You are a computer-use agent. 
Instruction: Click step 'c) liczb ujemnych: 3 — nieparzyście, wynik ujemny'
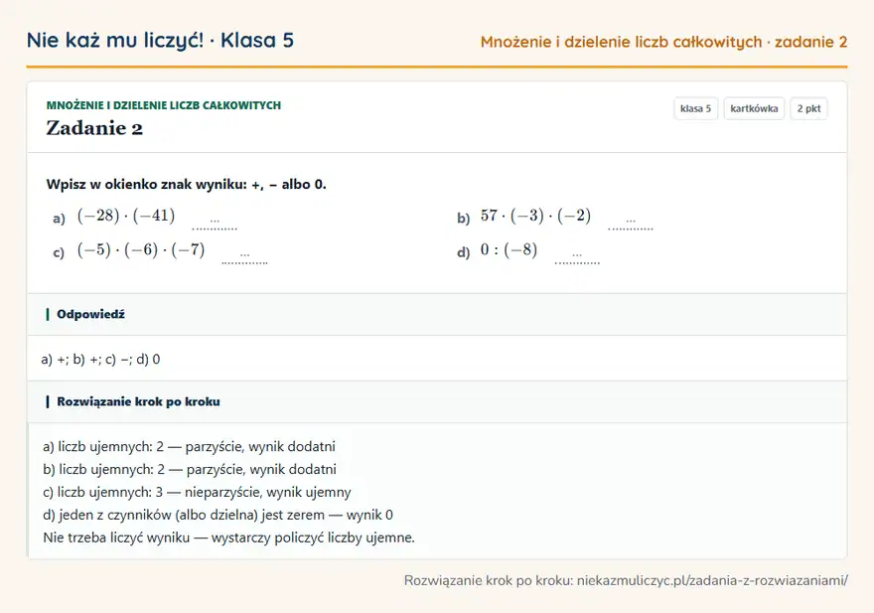point(197,493)
